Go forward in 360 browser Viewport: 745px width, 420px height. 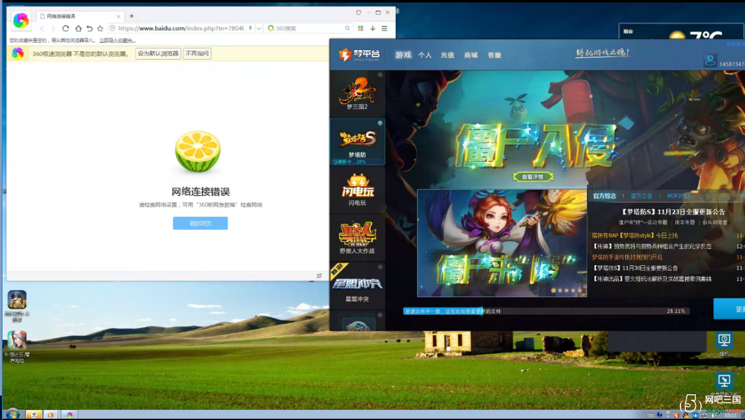point(53,28)
